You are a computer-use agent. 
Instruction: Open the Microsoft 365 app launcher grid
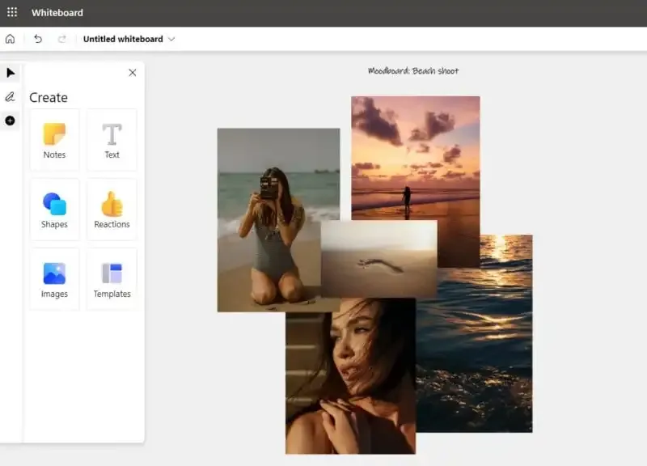[12, 12]
